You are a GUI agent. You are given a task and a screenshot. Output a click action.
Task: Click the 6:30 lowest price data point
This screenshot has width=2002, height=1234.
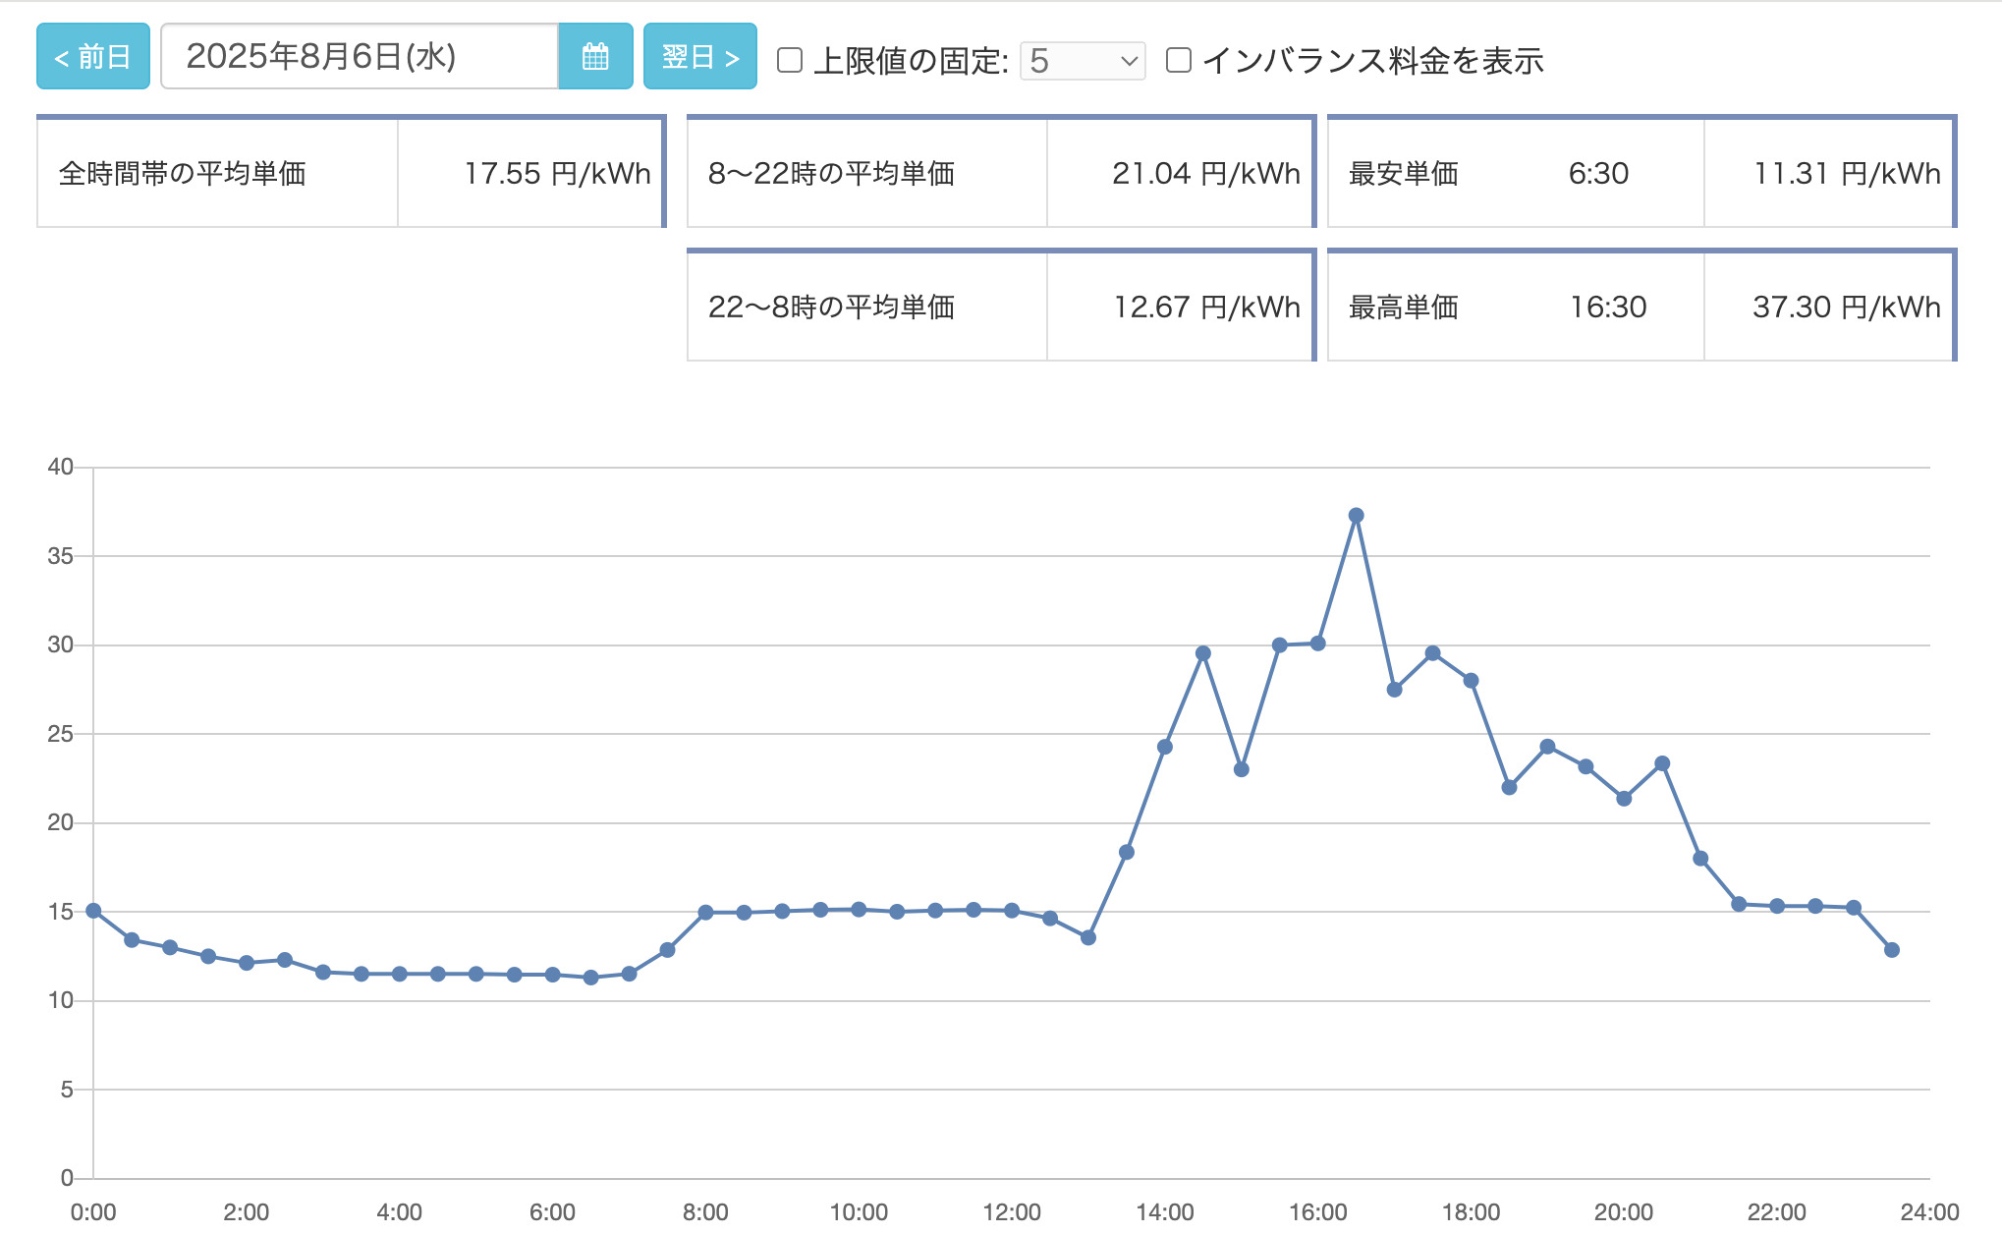(590, 978)
